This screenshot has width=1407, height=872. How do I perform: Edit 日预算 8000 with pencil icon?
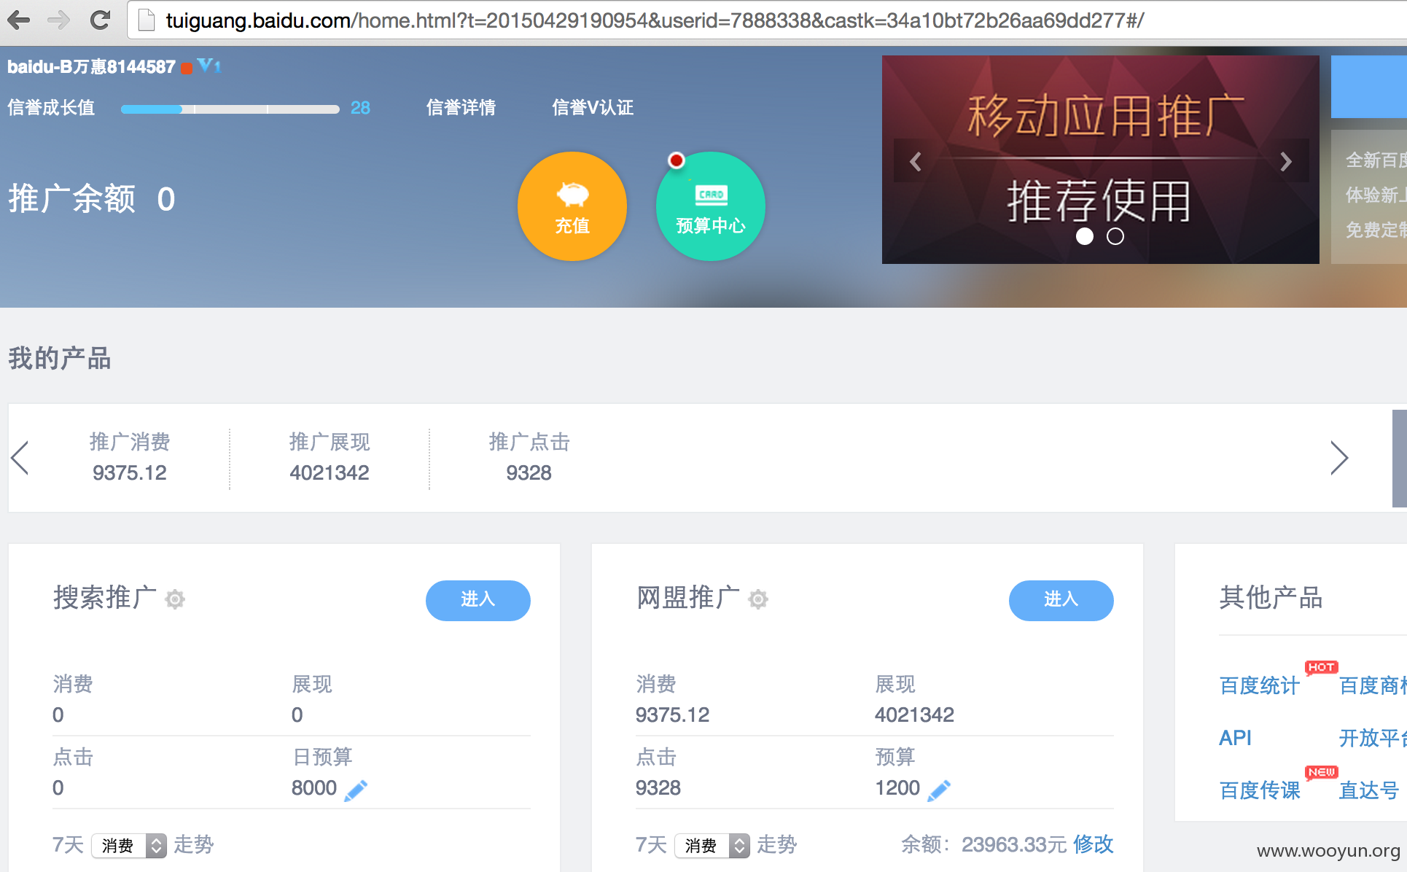click(356, 790)
